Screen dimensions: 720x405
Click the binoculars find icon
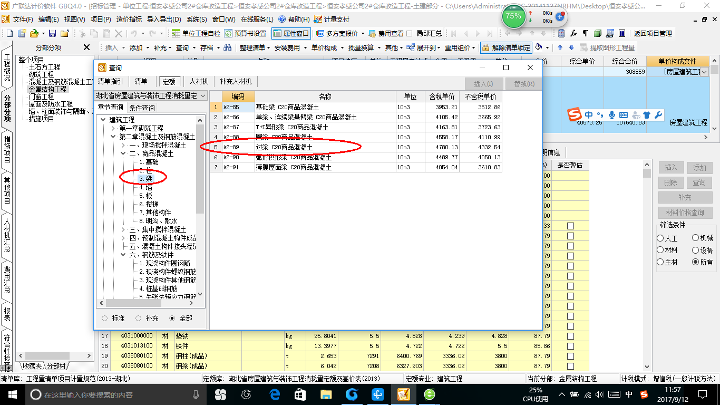228,47
